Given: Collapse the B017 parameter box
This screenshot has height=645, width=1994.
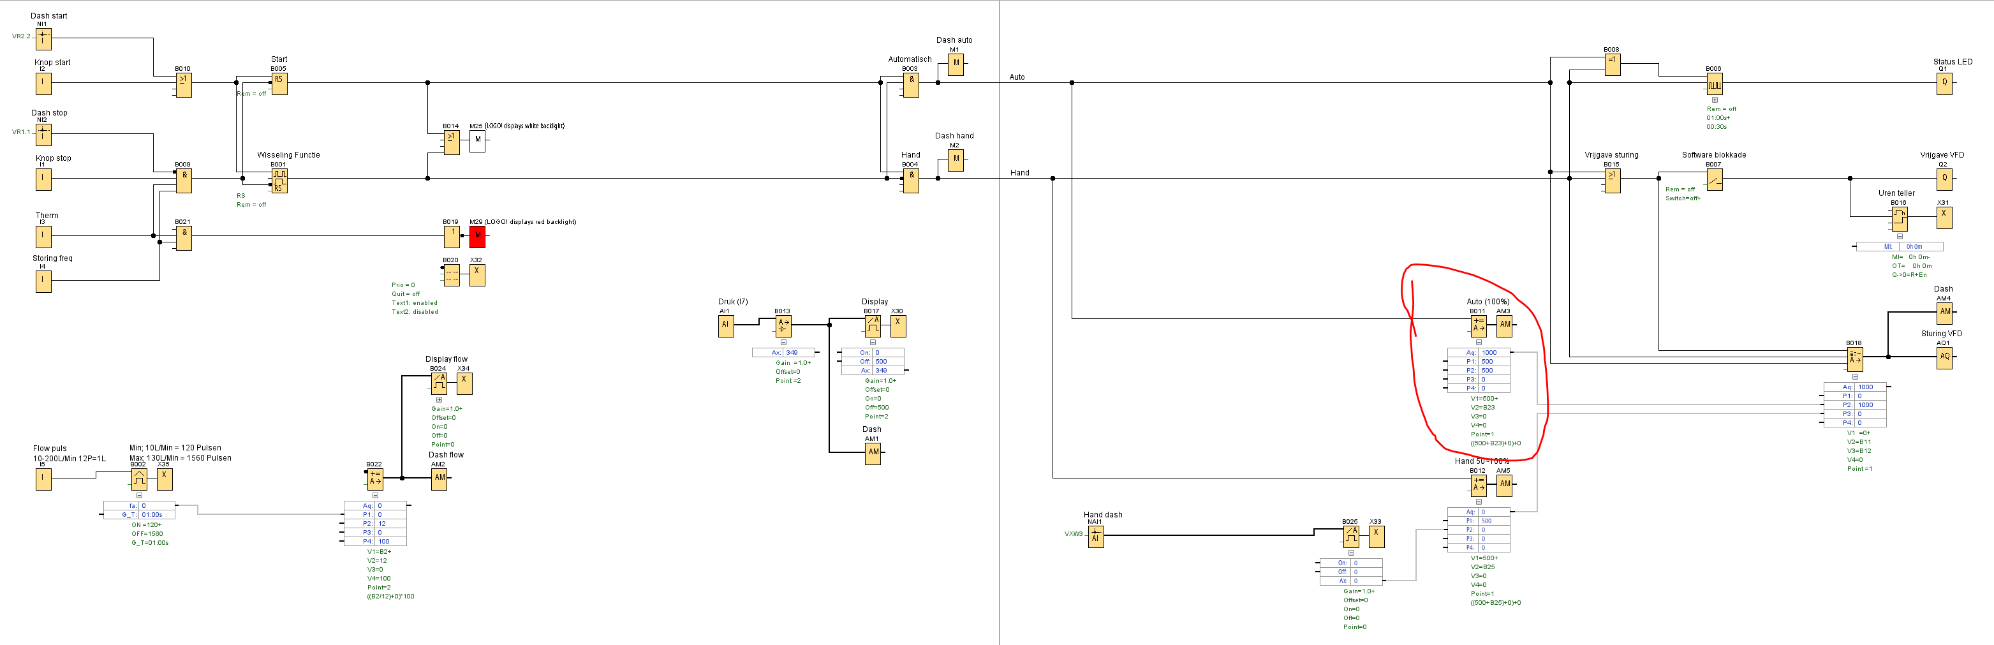Looking at the screenshot, I should (873, 342).
